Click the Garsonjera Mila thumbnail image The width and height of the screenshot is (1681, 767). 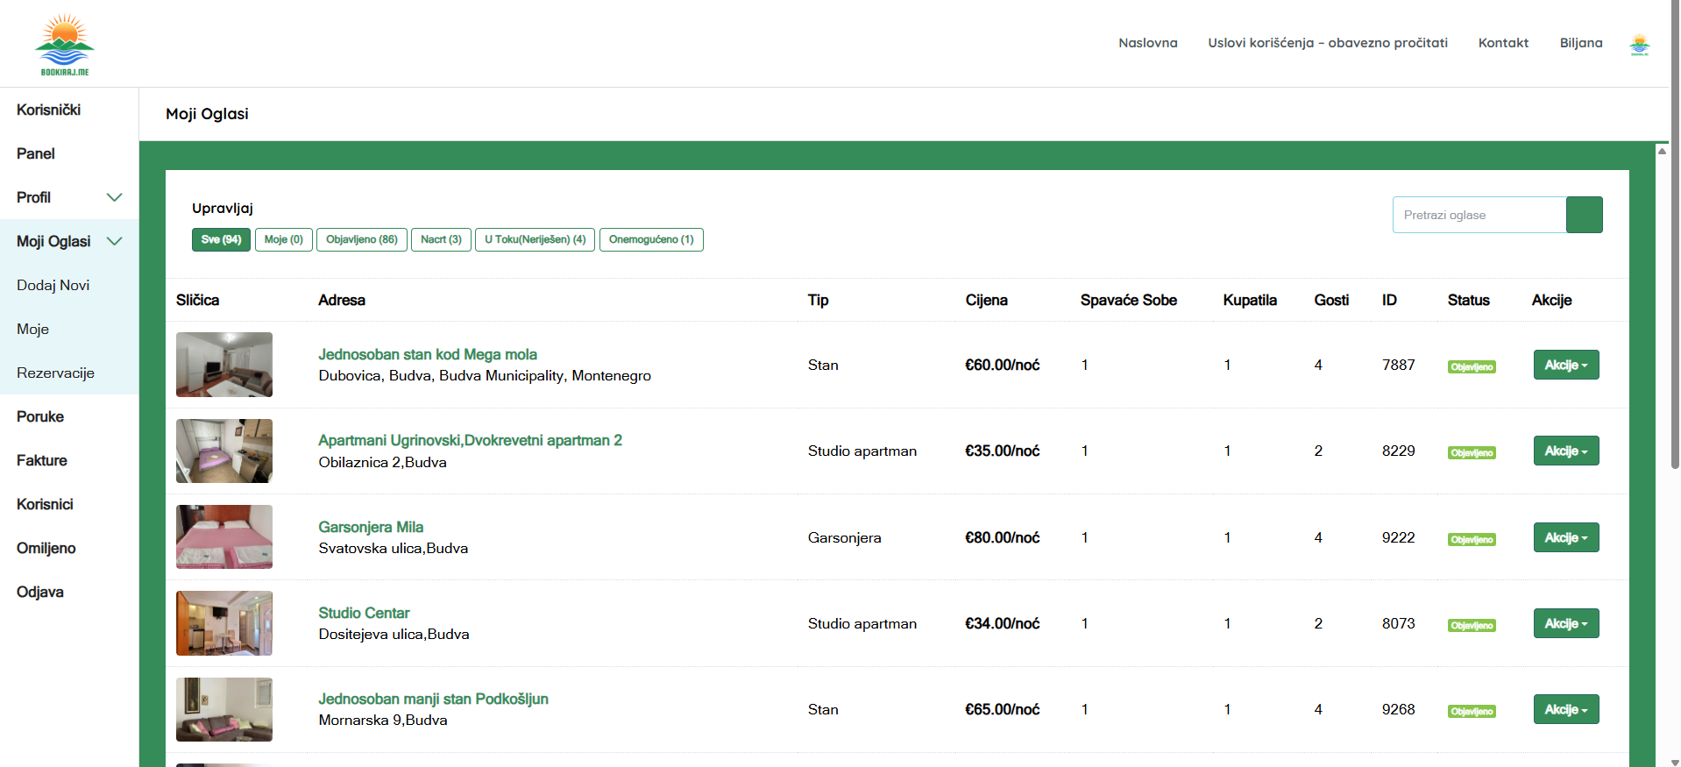point(224,536)
